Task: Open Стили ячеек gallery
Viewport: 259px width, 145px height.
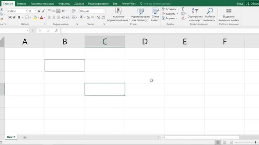Action: coord(155,14)
